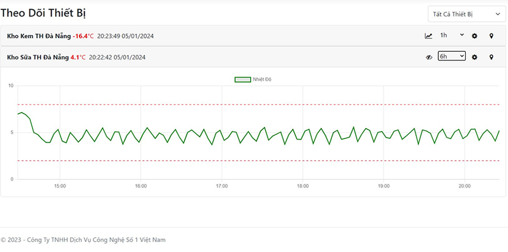The height and width of the screenshot is (252, 508).
Task: Hide chart with crossed-eye icon for Kho Sữa
Action: pos(429,58)
